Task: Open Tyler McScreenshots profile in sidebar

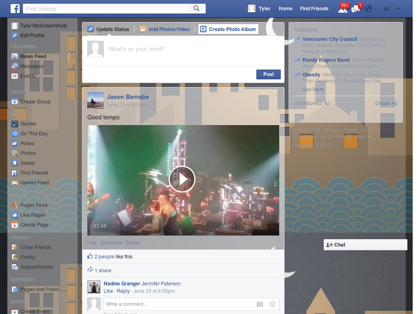Action: 39,26
